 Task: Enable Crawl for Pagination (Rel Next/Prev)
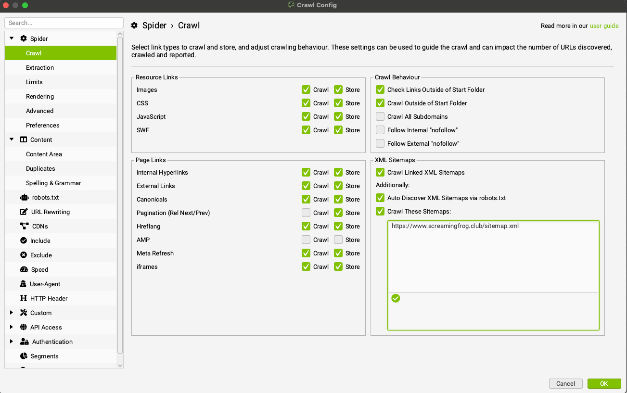(x=306, y=213)
